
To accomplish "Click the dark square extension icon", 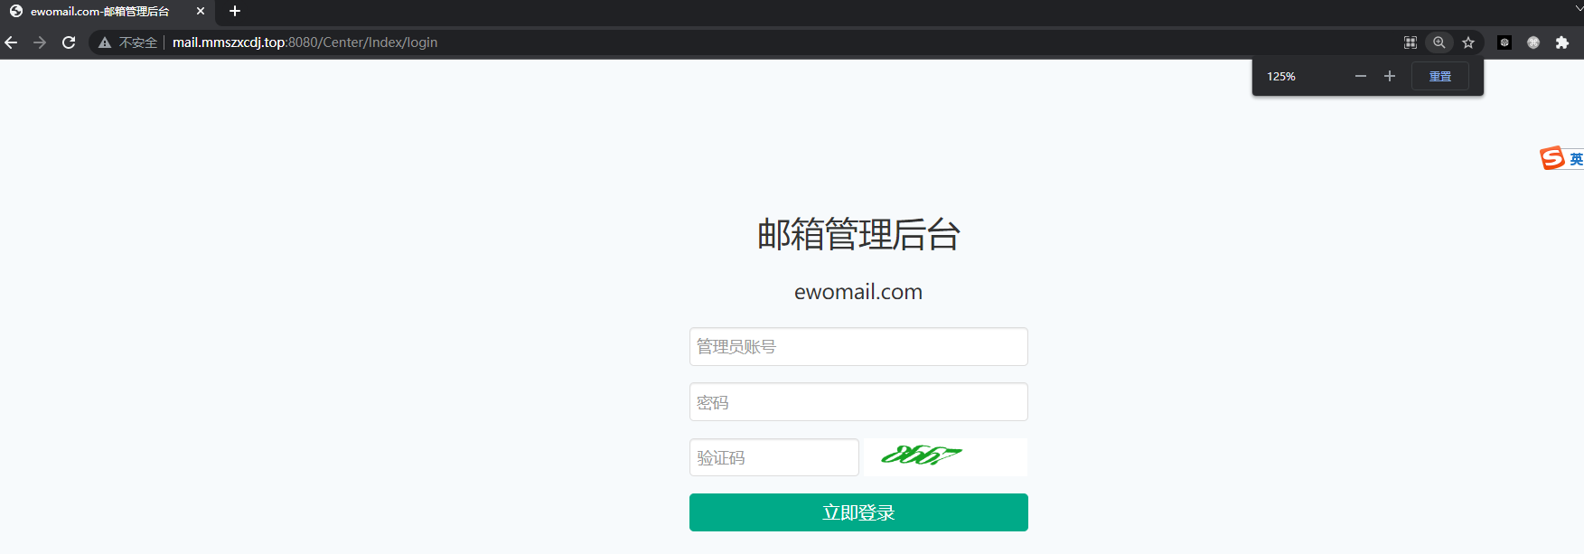I will click(x=1504, y=42).
